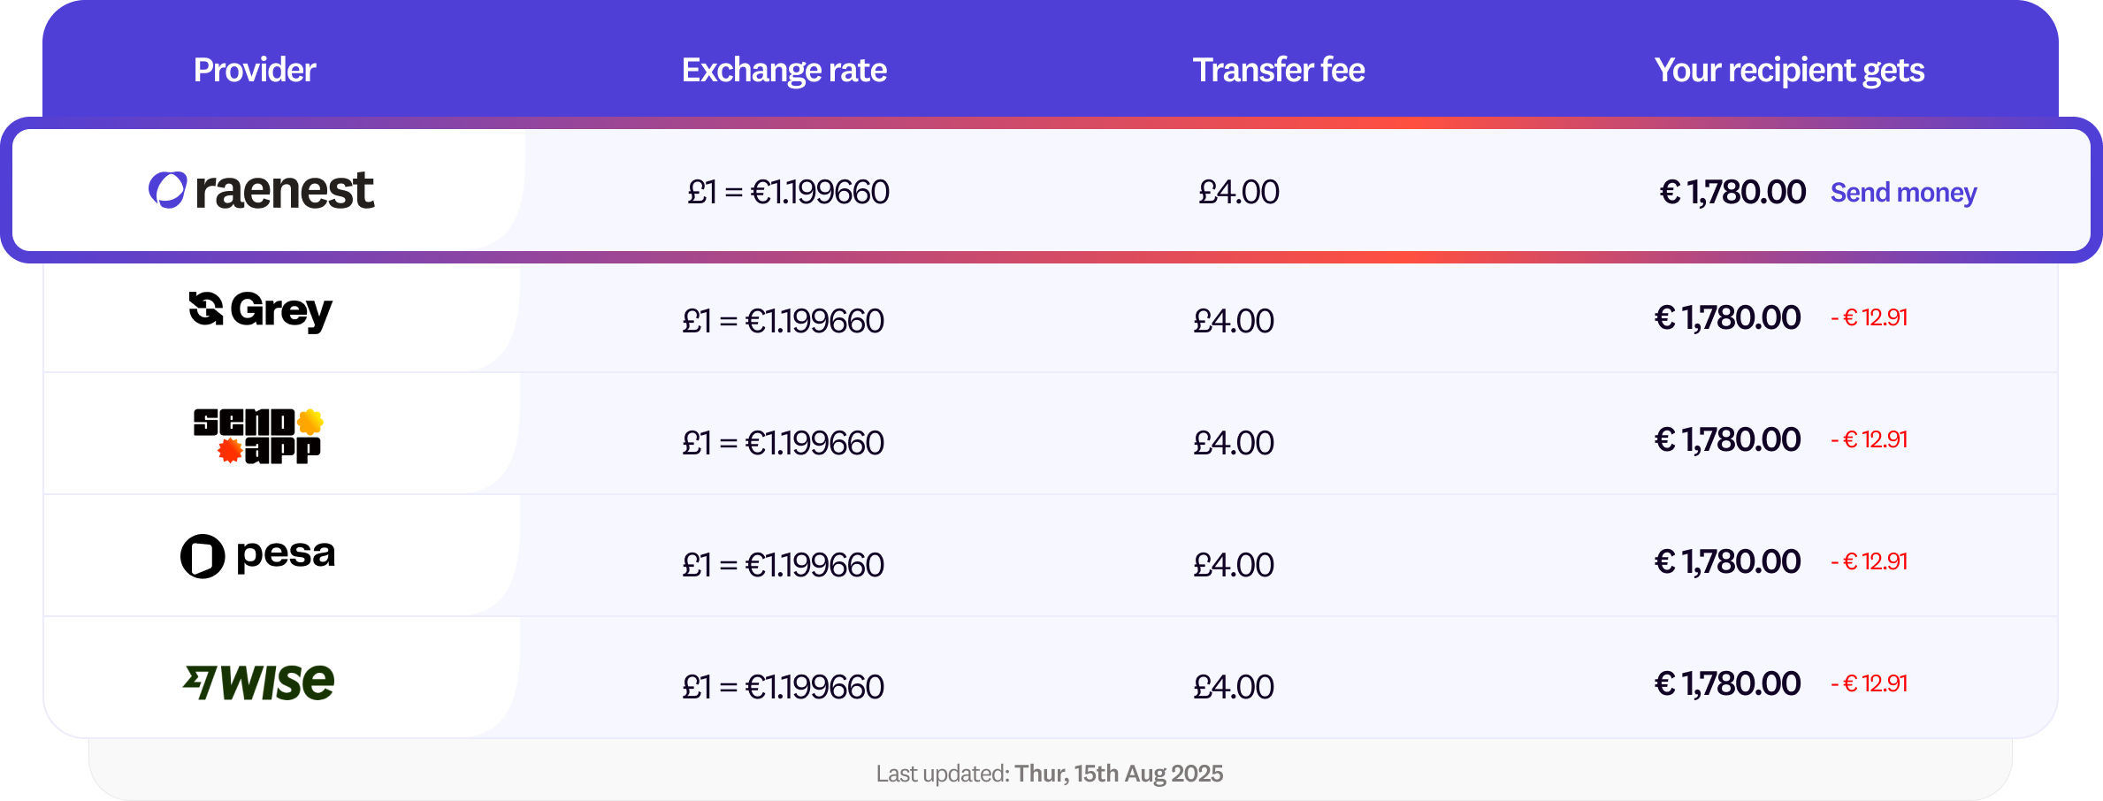Click the Wise provider logo
The height and width of the screenshot is (801, 2103).
[259, 683]
